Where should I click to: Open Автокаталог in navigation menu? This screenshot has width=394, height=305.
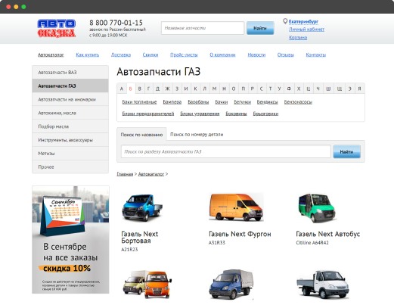click(x=51, y=54)
